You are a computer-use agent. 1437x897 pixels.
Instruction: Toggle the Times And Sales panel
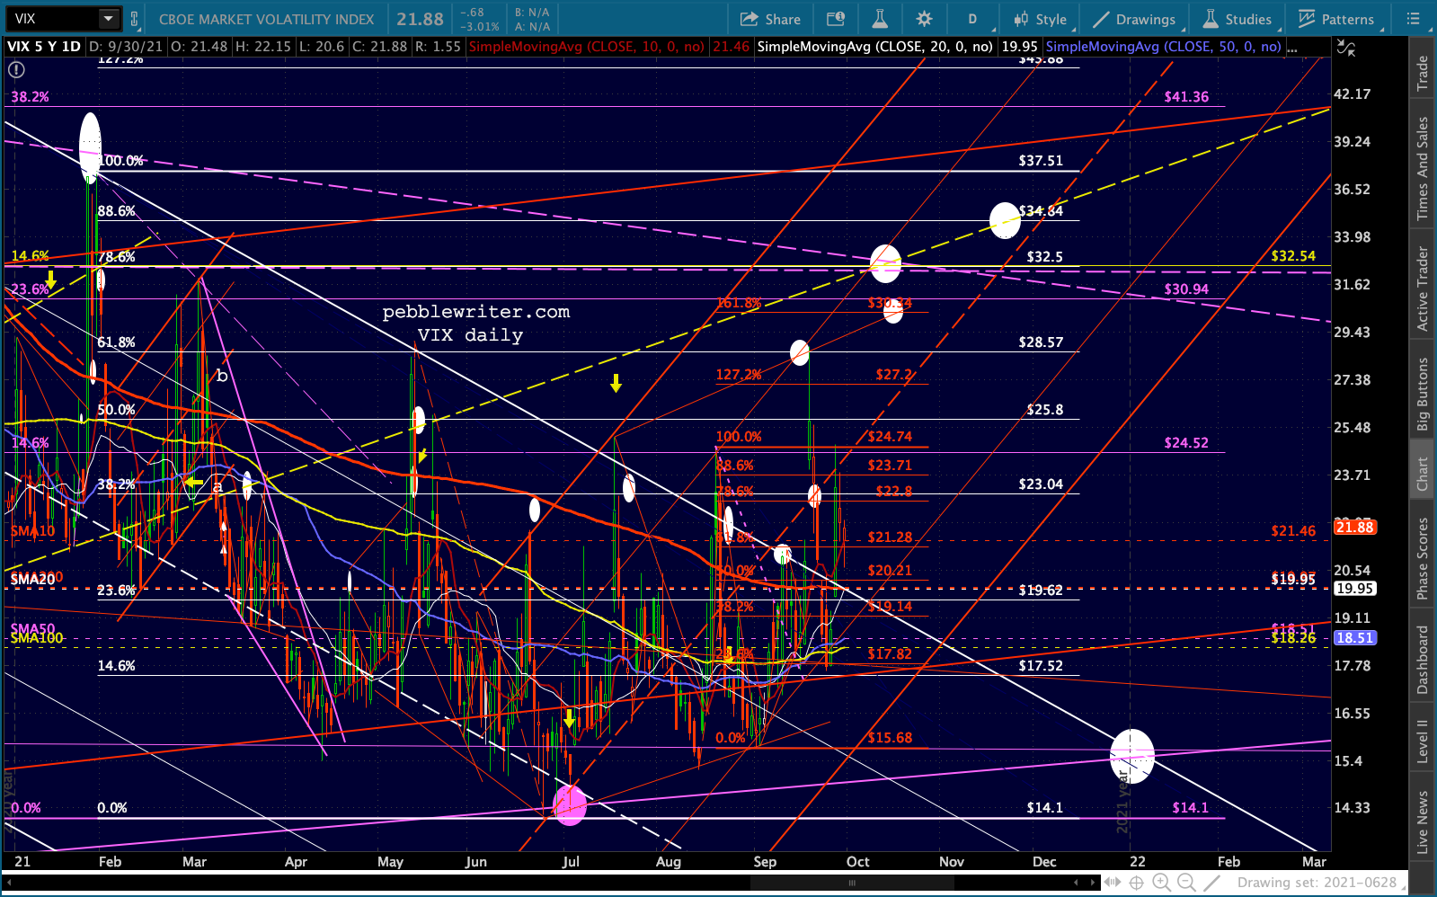(x=1423, y=169)
